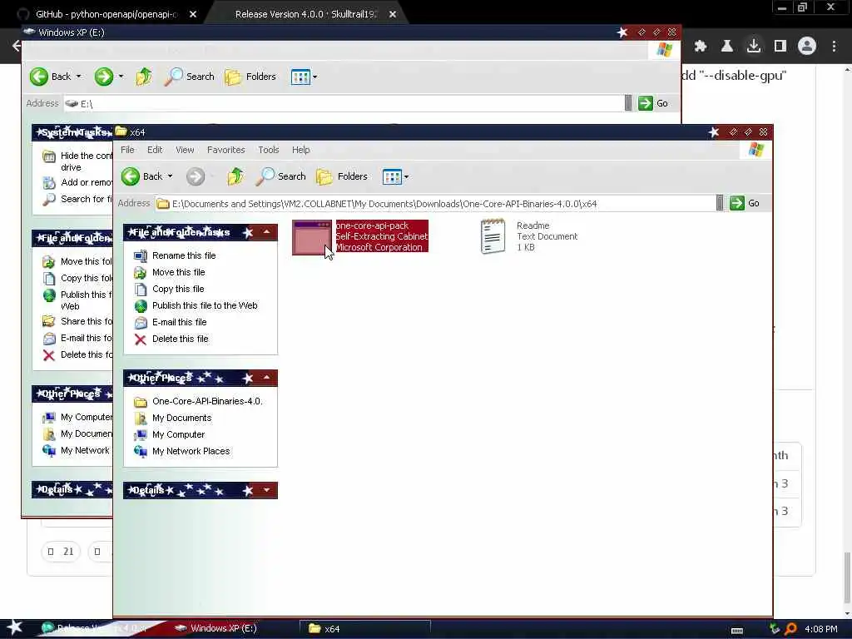Click Publish this file to the Web

point(205,305)
